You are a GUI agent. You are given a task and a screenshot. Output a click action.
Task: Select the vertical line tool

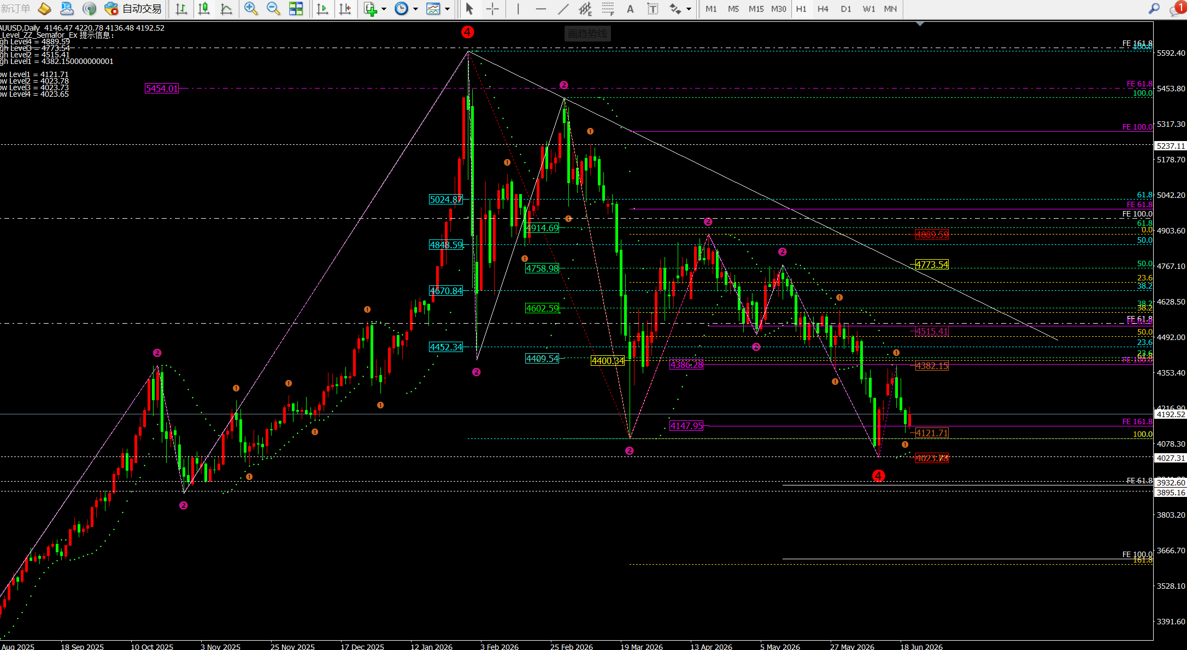coord(518,9)
